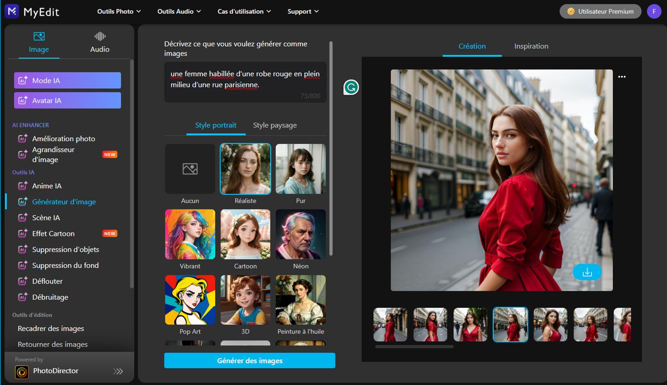667x385 pixels.
Task: Click the AI icon beside Suppression d'objets
Action: coord(23,249)
